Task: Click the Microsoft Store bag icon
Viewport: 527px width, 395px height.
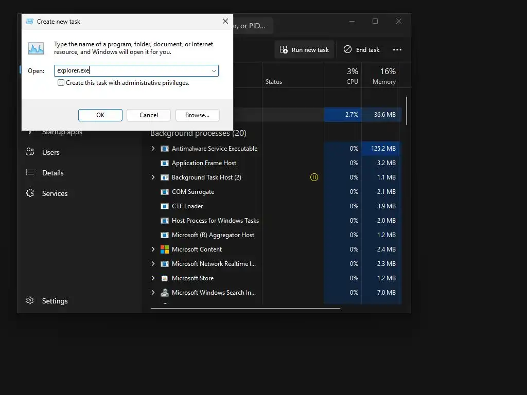Action: coord(165,278)
